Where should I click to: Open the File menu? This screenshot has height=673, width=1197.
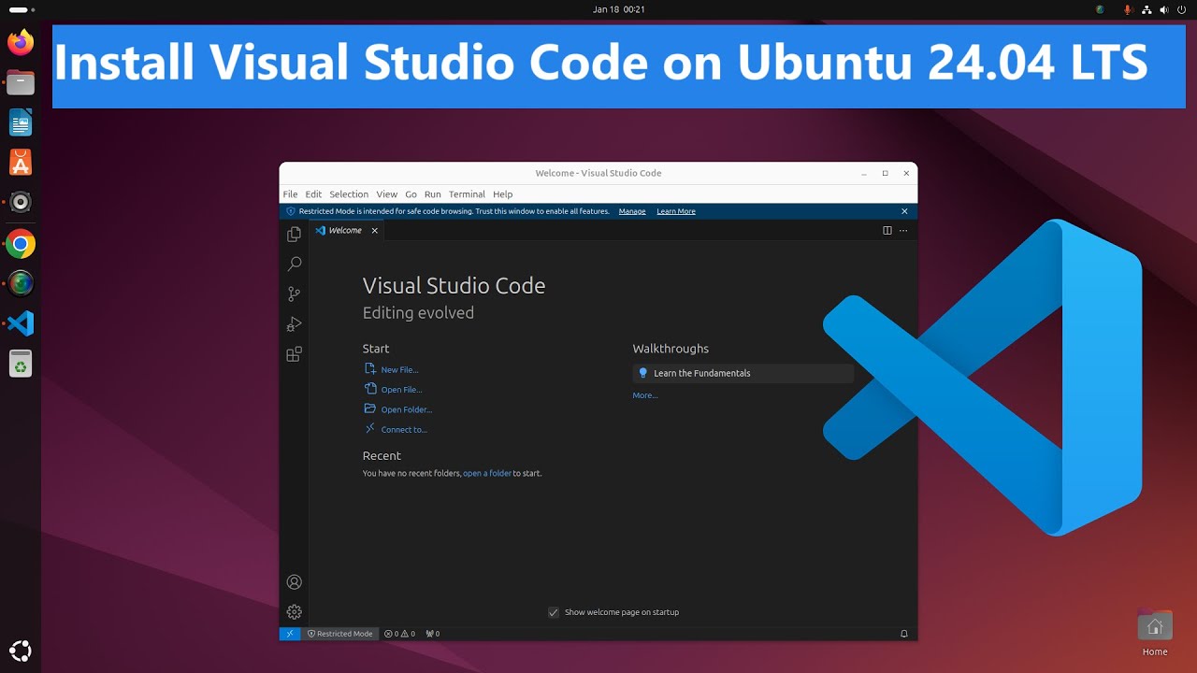pos(290,194)
